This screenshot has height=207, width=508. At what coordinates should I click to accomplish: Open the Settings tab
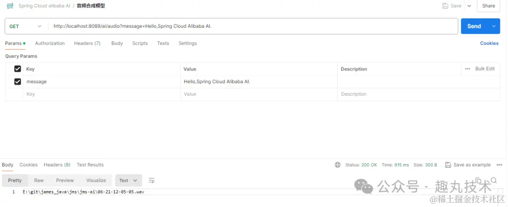(188, 43)
